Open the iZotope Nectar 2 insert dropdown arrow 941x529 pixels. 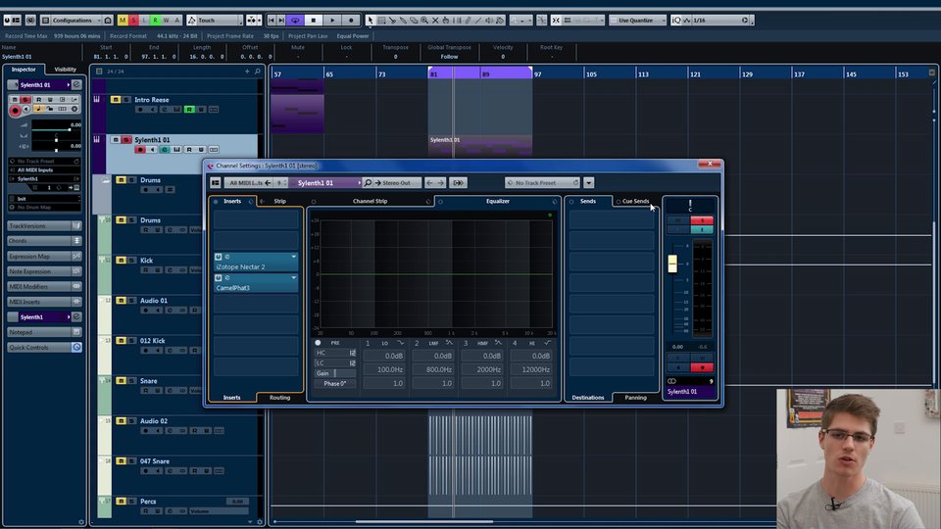pyautogui.click(x=293, y=257)
